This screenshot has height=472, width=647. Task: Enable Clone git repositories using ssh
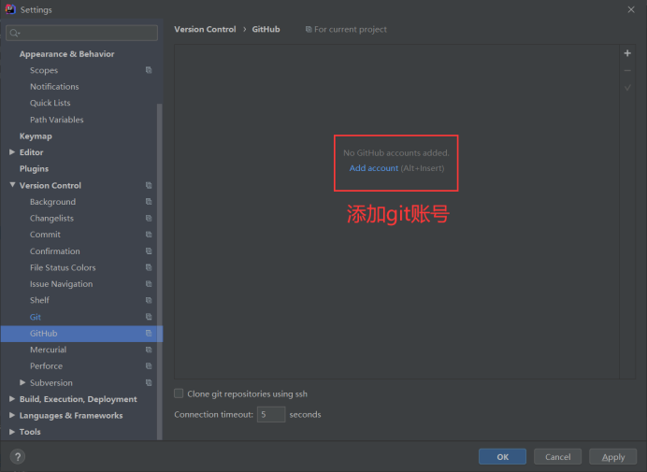[179, 393]
